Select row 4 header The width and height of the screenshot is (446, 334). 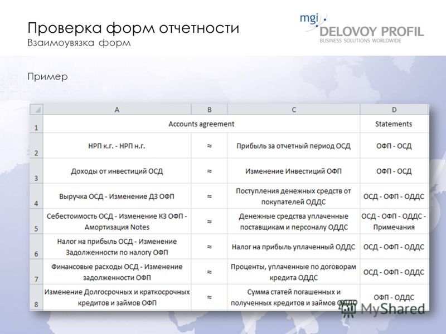pyautogui.click(x=36, y=197)
